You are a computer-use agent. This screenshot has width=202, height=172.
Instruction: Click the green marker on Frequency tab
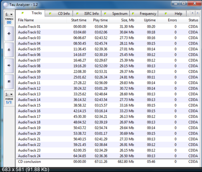click(x=133, y=14)
